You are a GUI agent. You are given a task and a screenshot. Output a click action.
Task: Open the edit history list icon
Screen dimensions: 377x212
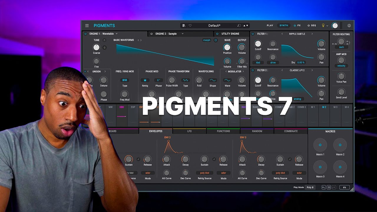(329, 187)
